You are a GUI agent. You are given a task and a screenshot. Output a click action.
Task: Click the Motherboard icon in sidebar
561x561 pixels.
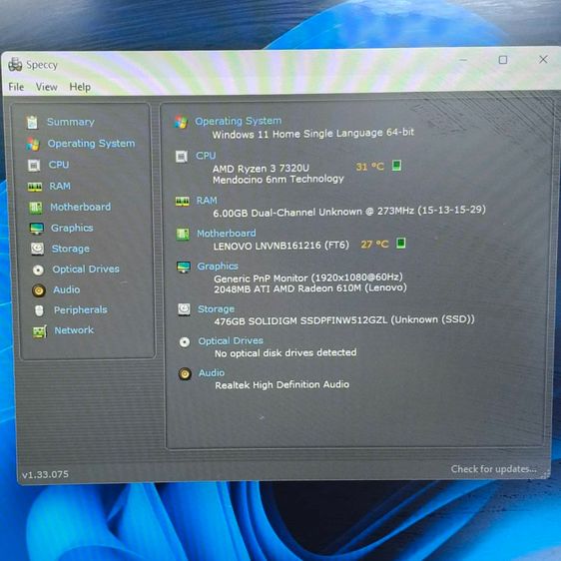(x=35, y=208)
